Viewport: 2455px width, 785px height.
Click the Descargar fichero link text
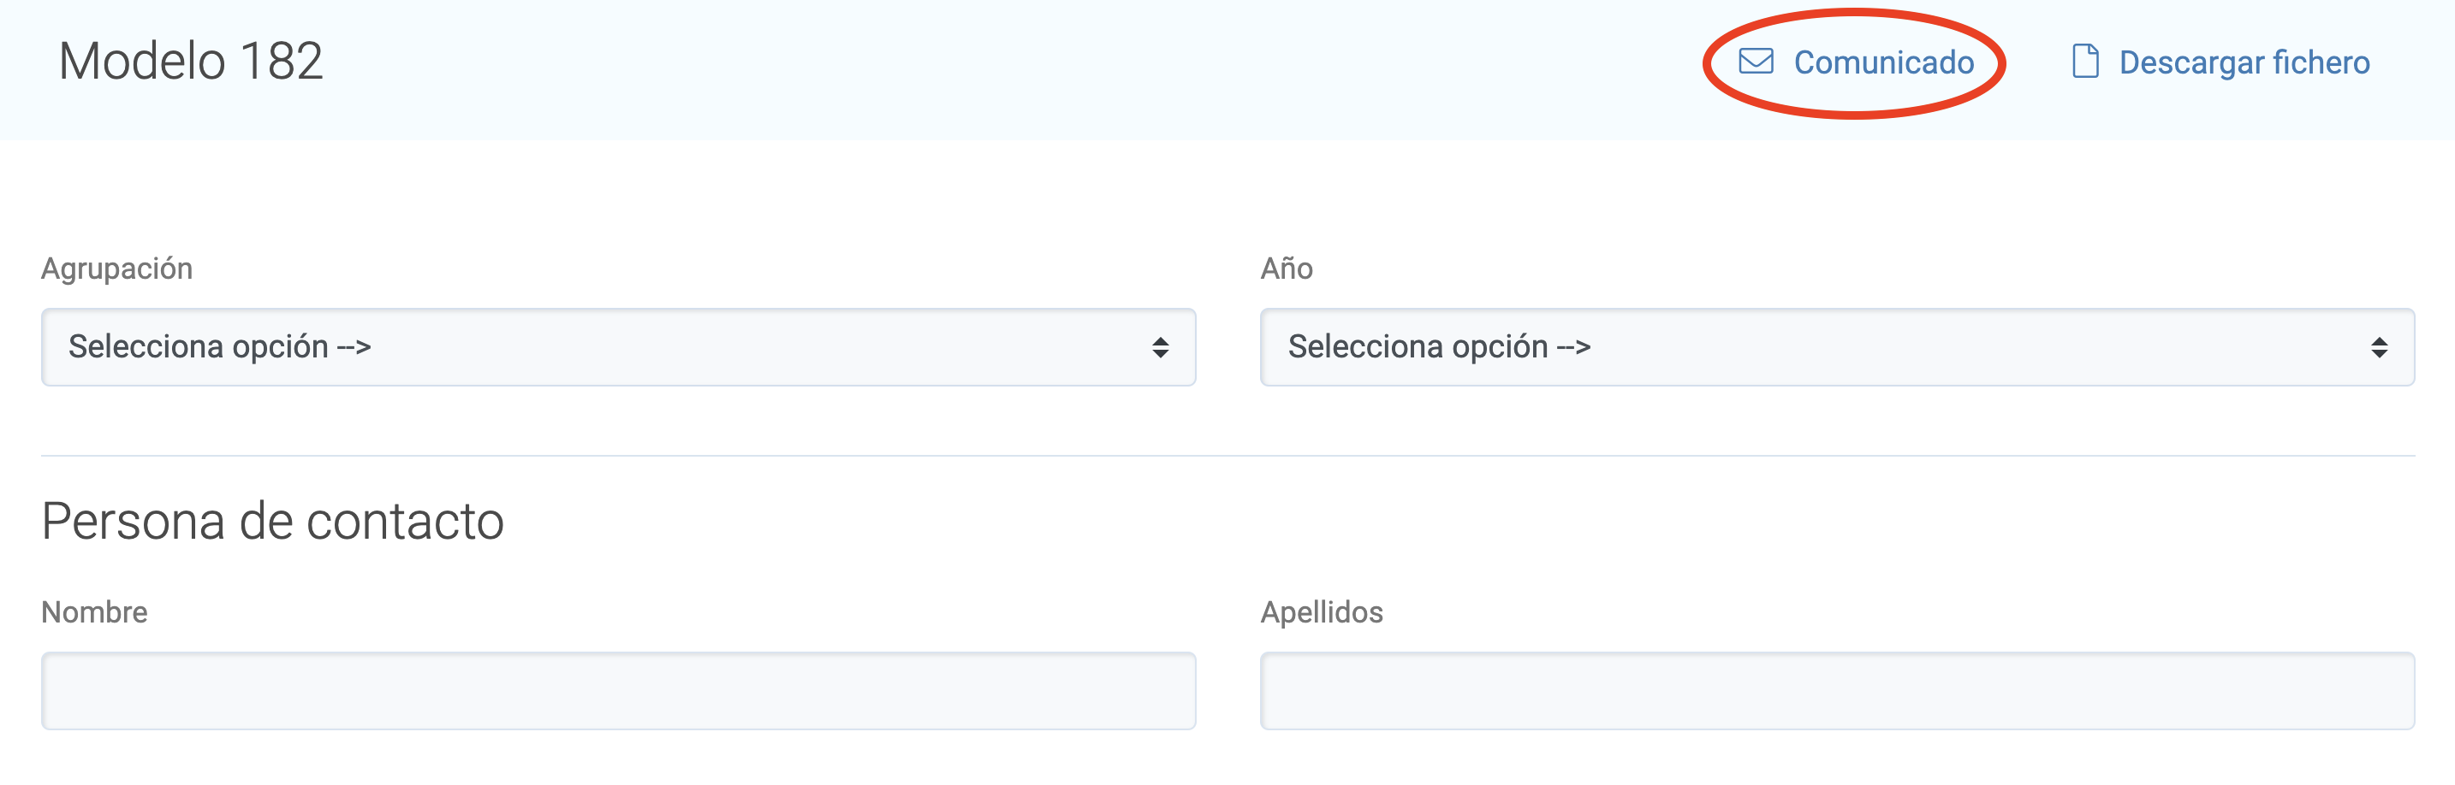tap(2244, 62)
